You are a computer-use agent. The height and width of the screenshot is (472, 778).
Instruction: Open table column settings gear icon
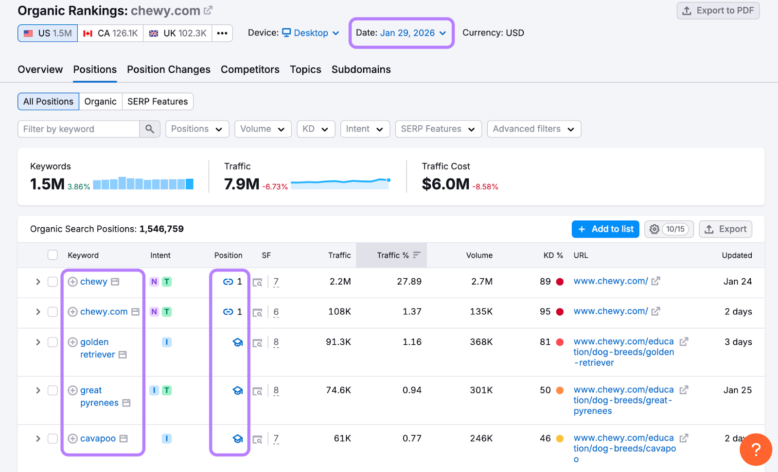(654, 229)
